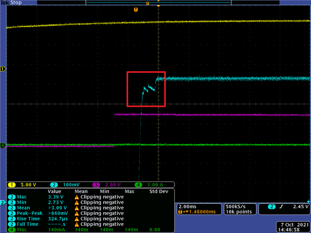Click the magenta channel 3 badge beside 2.00 V

[96, 185]
